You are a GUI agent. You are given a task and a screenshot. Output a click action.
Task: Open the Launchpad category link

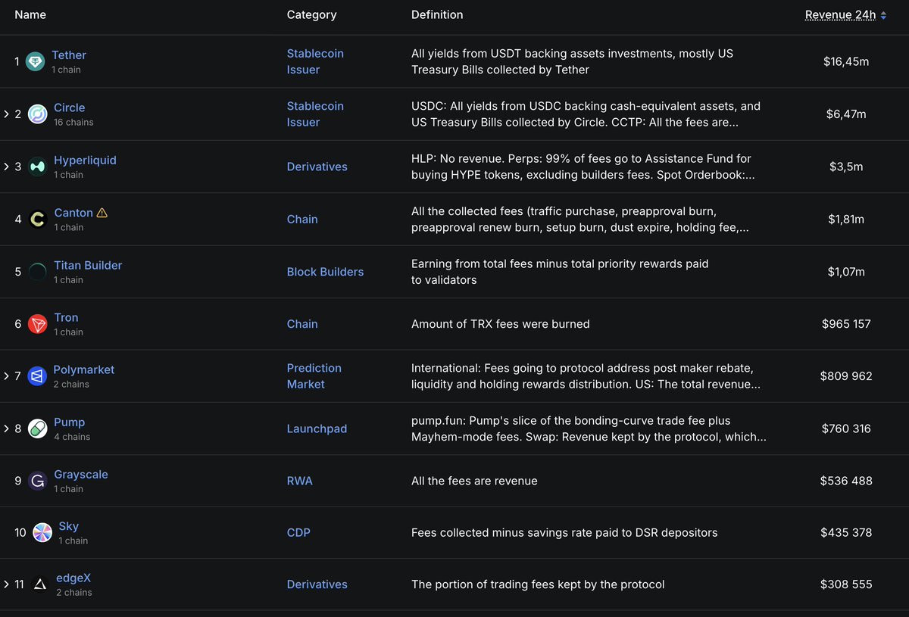point(317,428)
